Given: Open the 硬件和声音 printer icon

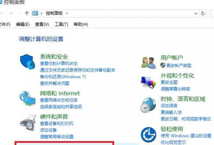Looking at the screenshot, I should point(28,123).
